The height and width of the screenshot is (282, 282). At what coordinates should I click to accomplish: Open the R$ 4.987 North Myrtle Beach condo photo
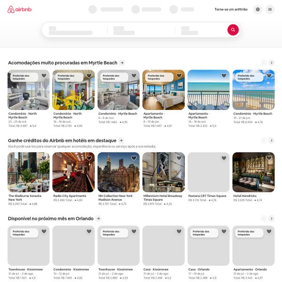click(x=28, y=90)
